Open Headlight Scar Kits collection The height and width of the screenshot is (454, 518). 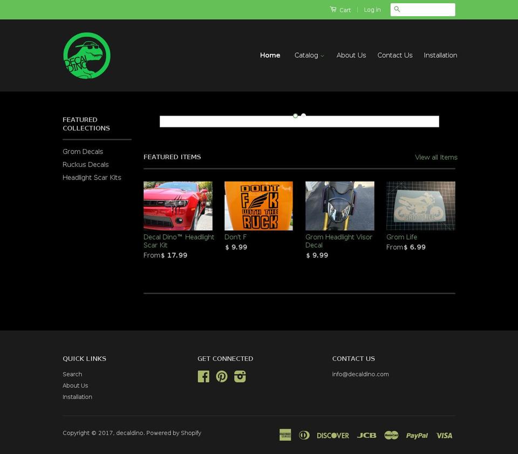coord(92,177)
